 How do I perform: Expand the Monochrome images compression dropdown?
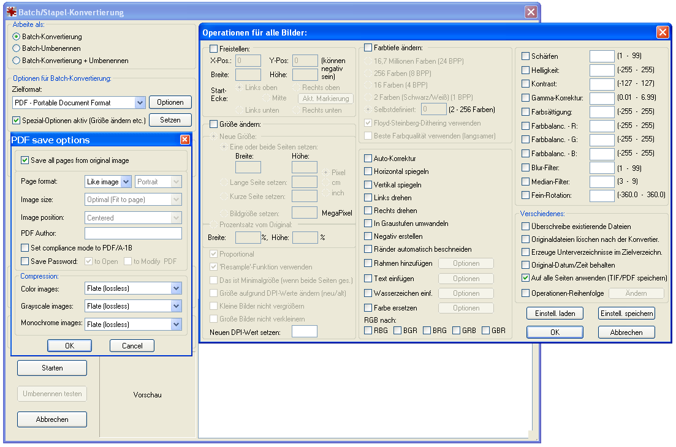pos(177,325)
